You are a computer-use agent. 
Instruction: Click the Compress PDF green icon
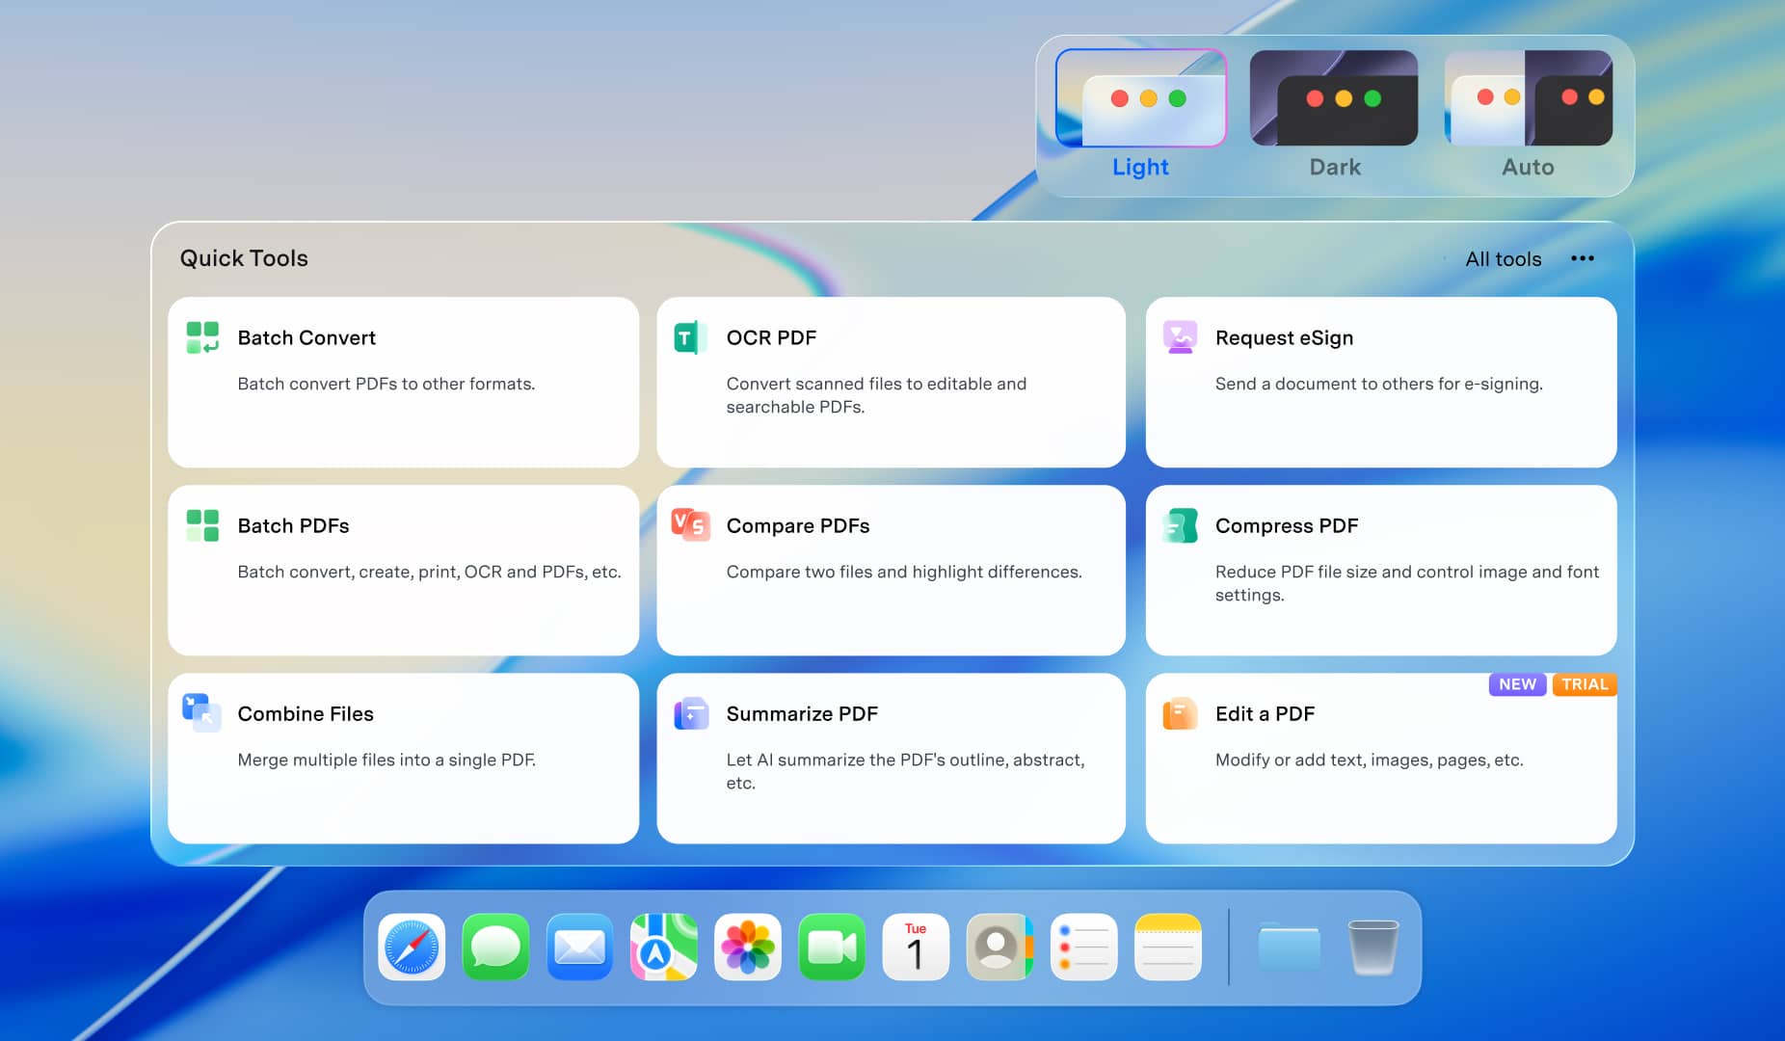(1180, 525)
